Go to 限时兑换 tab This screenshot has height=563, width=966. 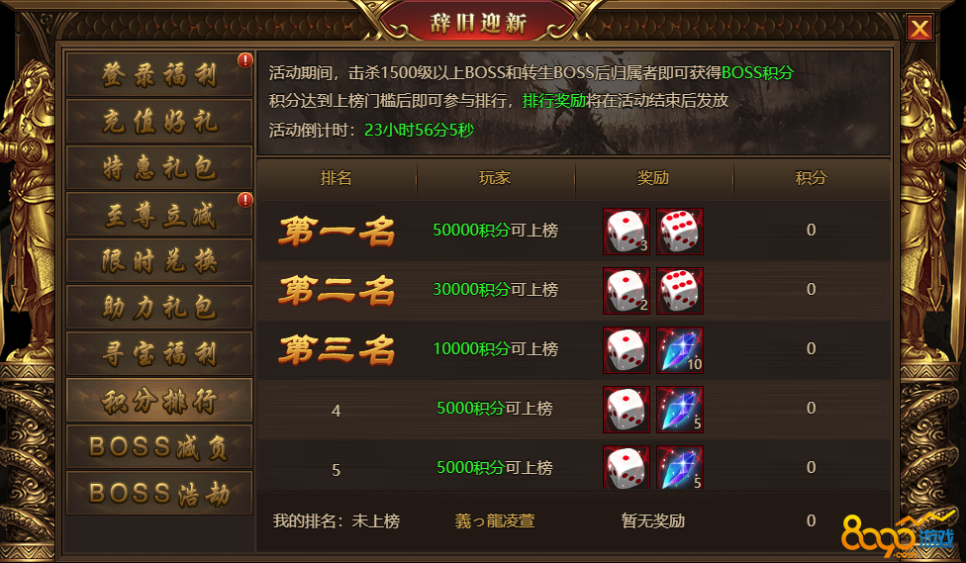coord(159,260)
